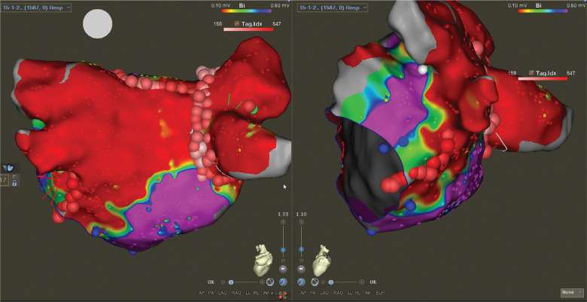Click the 547 Tag.Idx maximum in left pane
The image size is (587, 302).
[x=278, y=23]
